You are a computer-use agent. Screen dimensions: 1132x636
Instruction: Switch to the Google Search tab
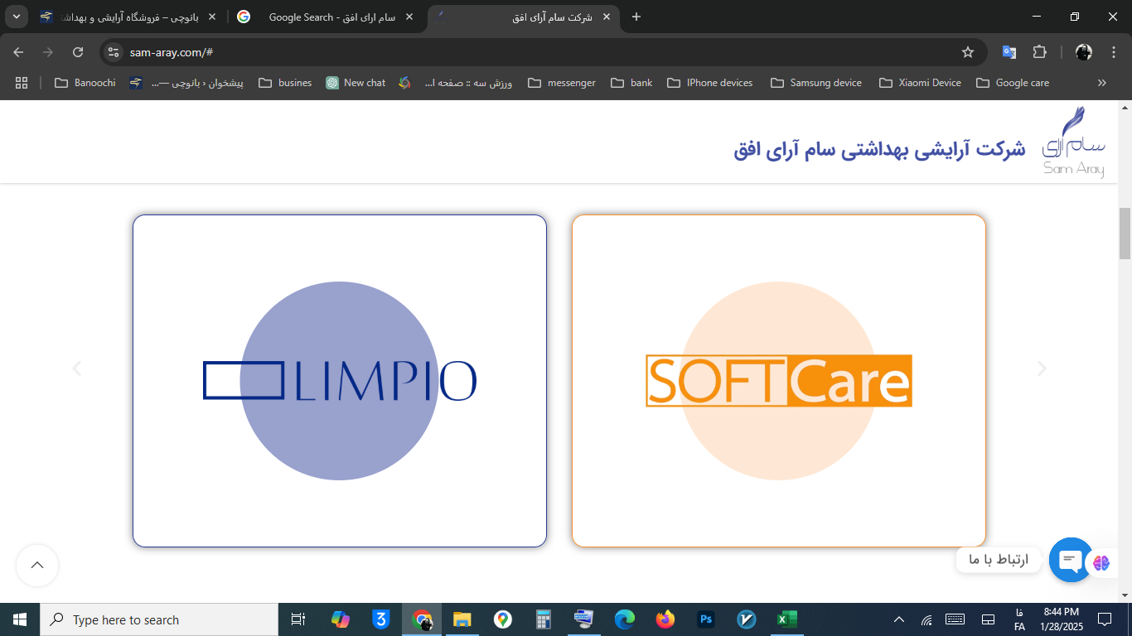326,17
